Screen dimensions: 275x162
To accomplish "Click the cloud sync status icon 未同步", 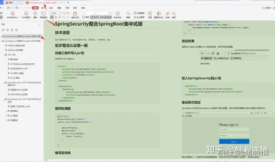I will [x=267, y=8].
